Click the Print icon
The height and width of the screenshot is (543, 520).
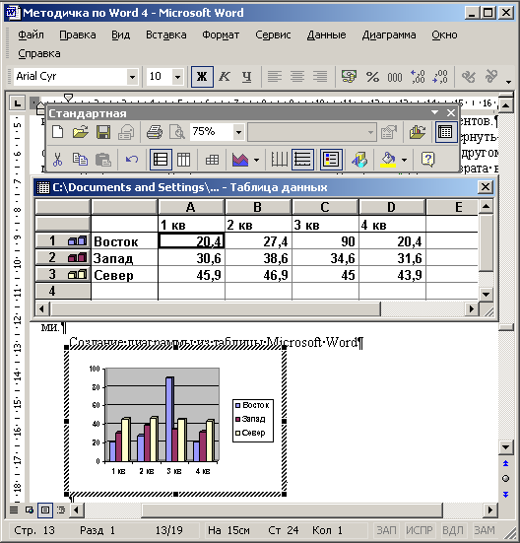(155, 132)
